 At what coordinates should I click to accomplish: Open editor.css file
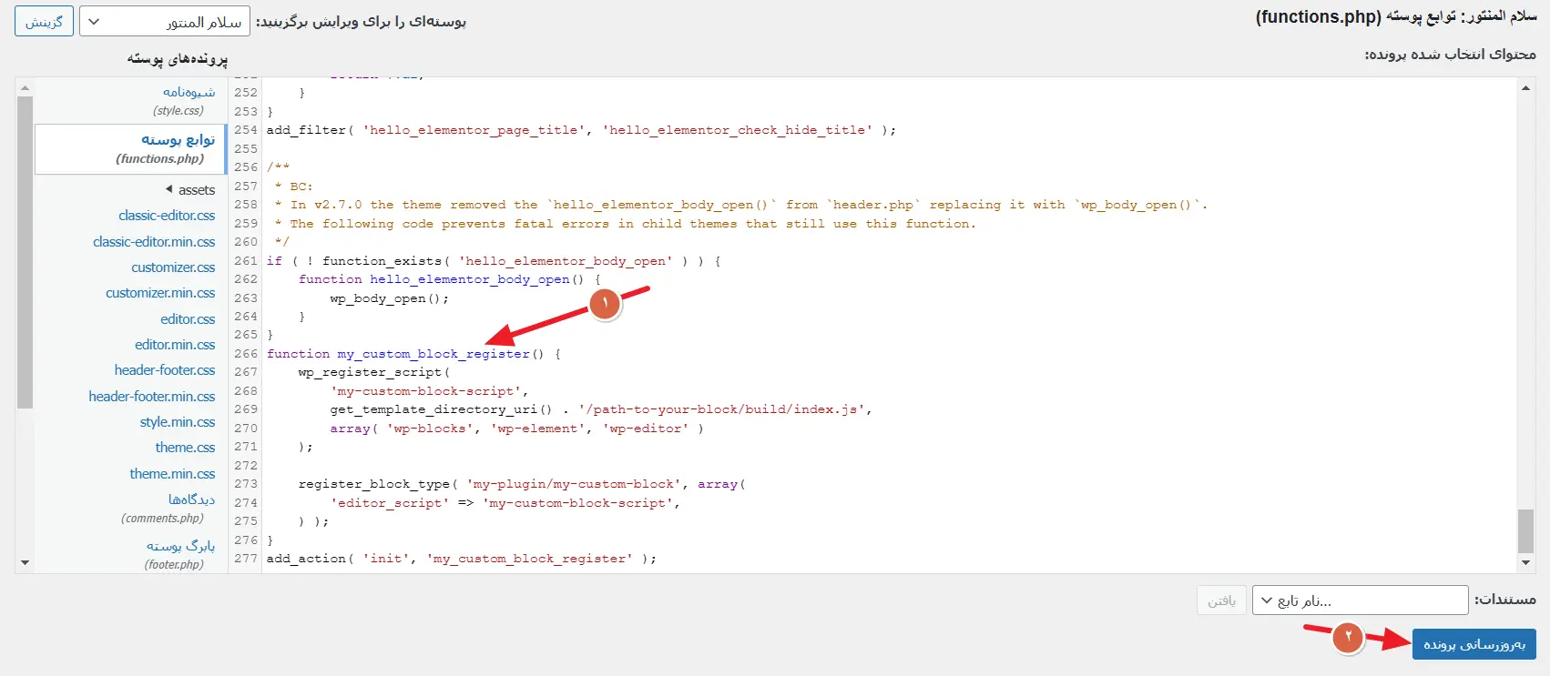[x=188, y=319]
